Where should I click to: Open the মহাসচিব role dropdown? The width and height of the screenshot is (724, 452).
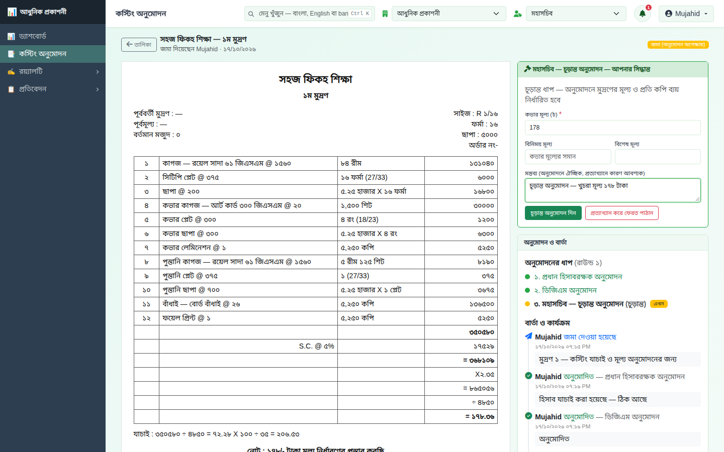pos(576,14)
